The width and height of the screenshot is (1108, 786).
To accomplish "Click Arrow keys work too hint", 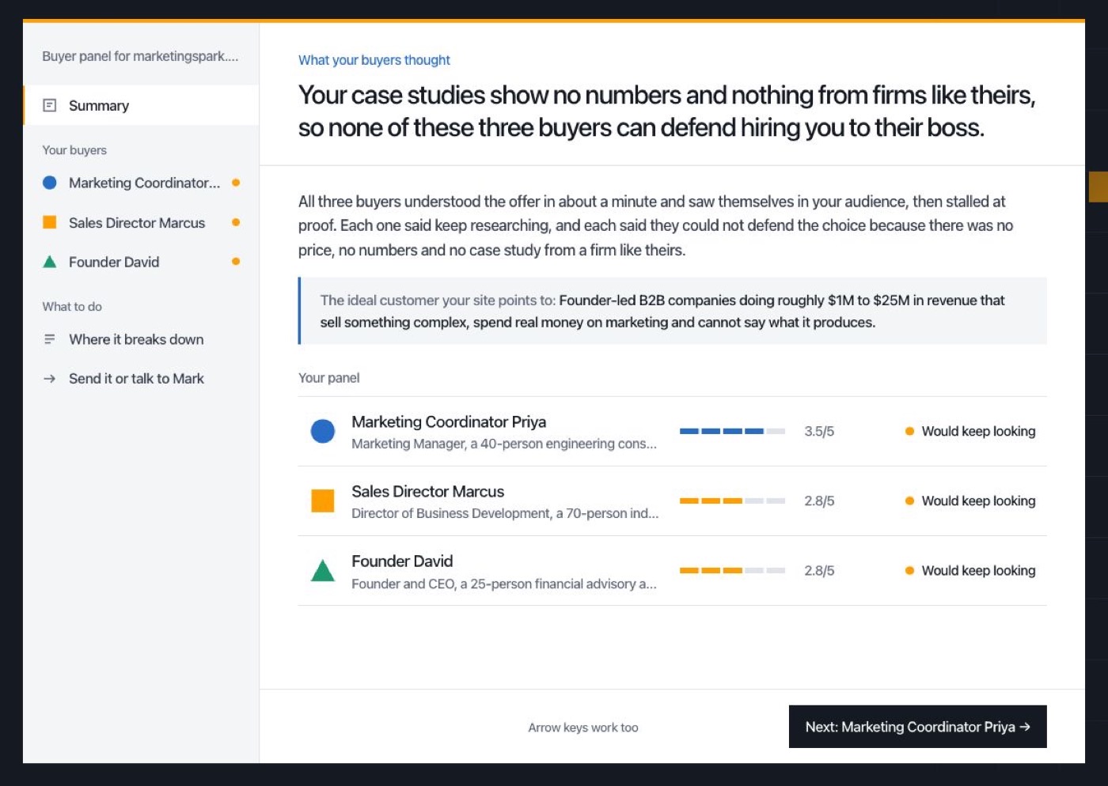I will (583, 727).
